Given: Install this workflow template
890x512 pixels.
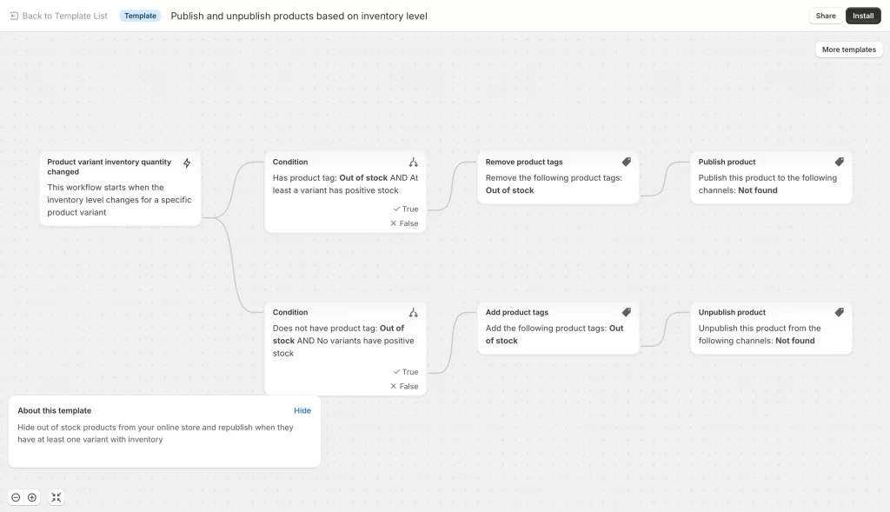Looking at the screenshot, I should [862, 15].
